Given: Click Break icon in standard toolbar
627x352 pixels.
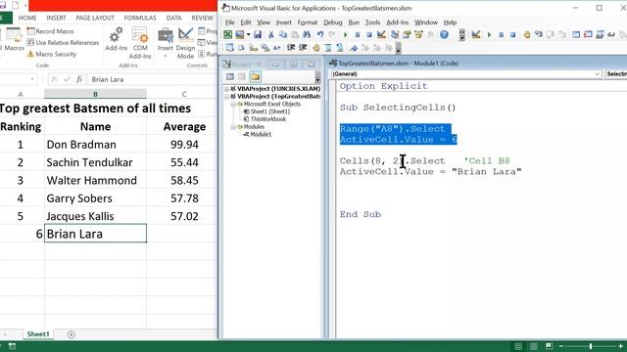Looking at the screenshot, I should click(x=358, y=35).
